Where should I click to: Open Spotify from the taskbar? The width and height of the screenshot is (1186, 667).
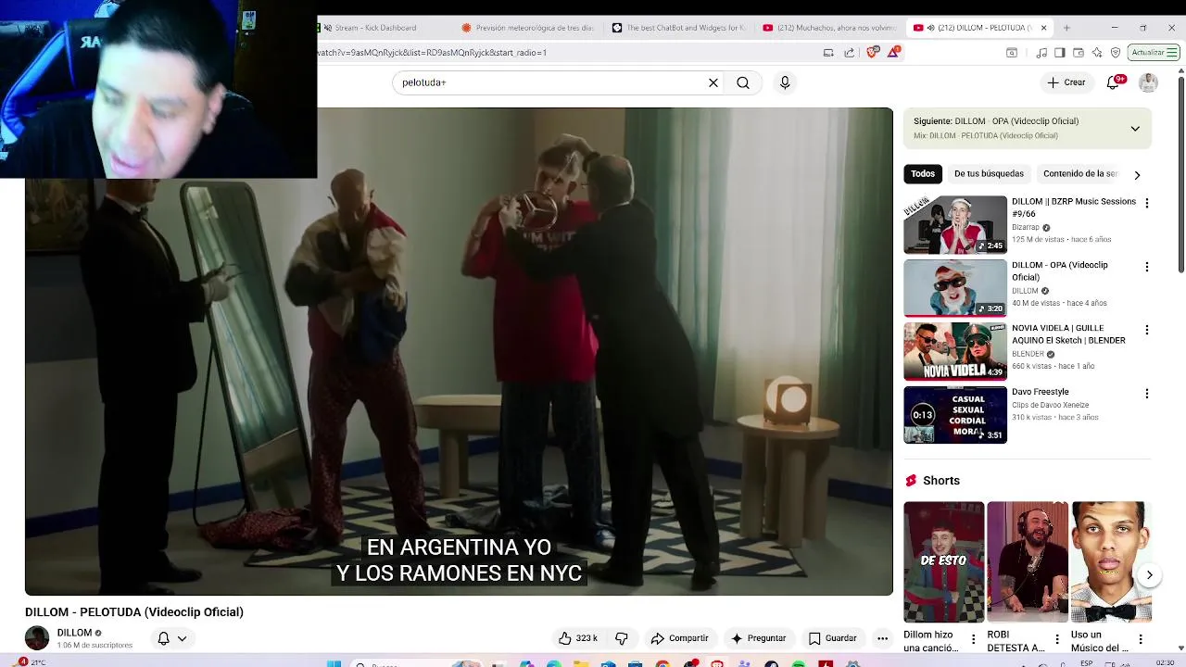pos(799,663)
